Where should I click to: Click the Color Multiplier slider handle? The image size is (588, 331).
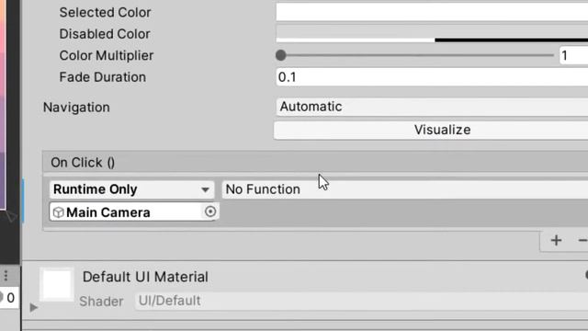(280, 55)
